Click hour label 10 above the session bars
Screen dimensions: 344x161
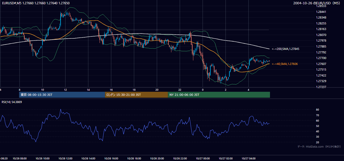click(43, 90)
